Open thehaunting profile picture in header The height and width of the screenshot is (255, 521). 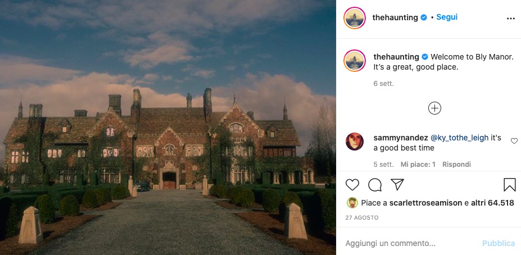pyautogui.click(x=355, y=17)
